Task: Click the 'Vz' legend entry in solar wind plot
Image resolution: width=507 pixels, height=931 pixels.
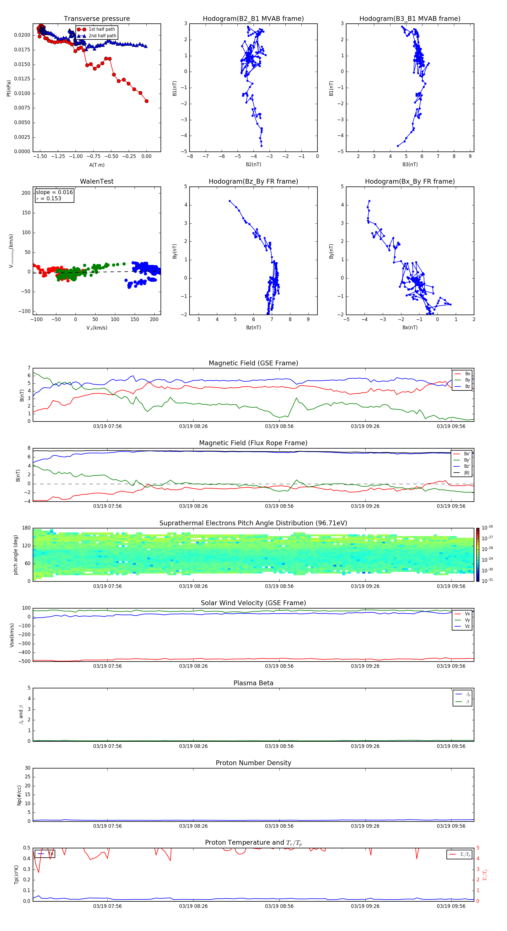Action: pyautogui.click(x=462, y=626)
